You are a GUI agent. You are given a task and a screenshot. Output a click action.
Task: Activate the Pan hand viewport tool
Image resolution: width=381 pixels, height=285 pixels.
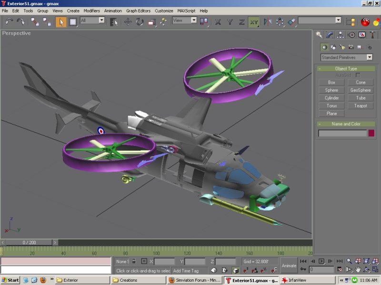pyautogui.click(x=358, y=269)
